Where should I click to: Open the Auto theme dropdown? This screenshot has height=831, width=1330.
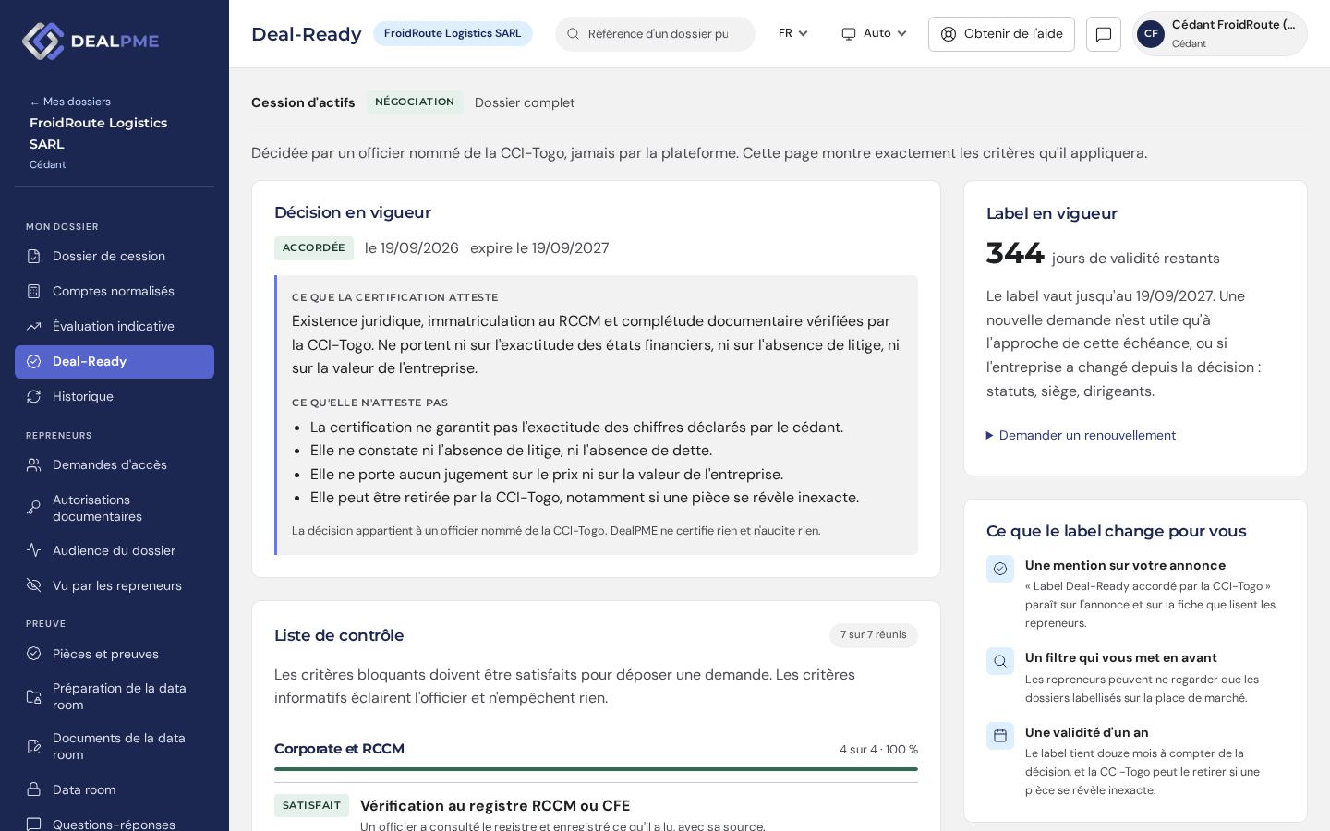click(x=874, y=34)
